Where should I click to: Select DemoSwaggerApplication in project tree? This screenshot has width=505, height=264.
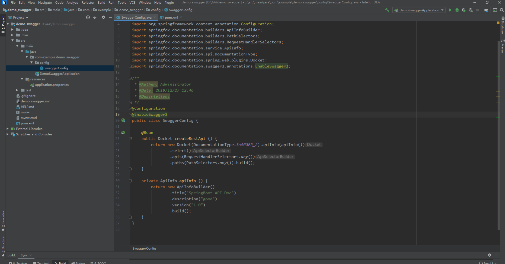[x=60, y=74]
